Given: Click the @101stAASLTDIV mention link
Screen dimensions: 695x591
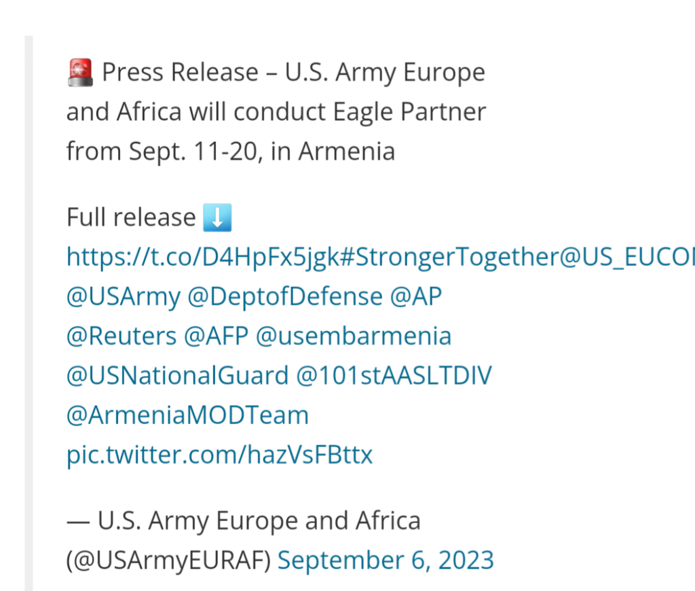Looking at the screenshot, I should 394,376.
